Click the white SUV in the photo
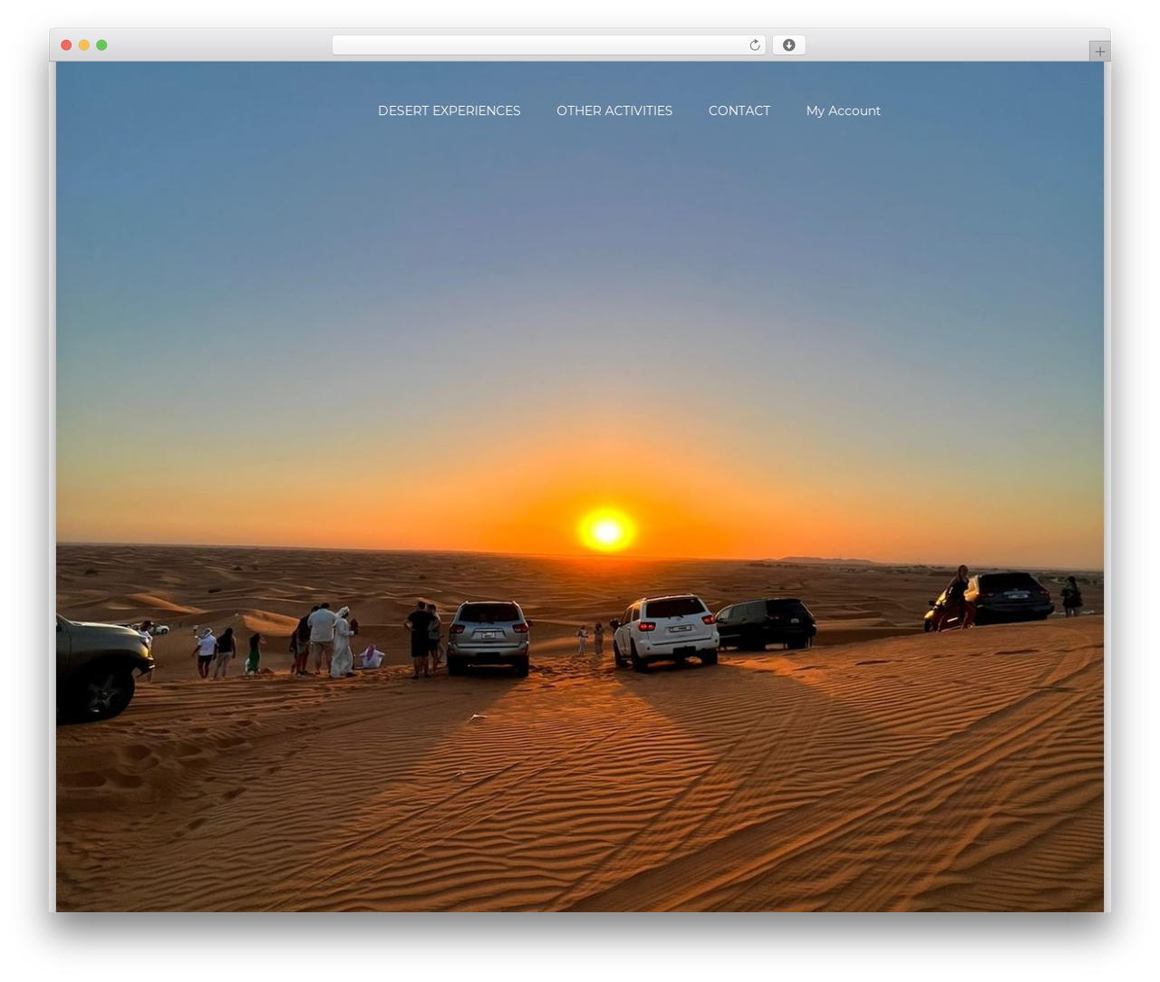Screen dimensions: 1160x982 point(666,632)
